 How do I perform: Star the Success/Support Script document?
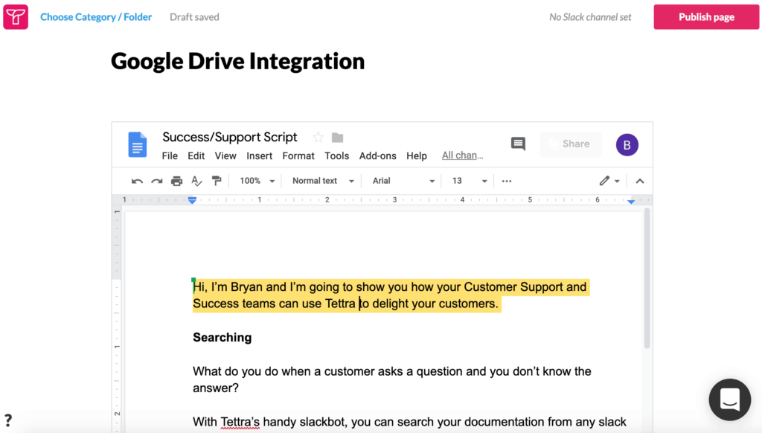318,138
